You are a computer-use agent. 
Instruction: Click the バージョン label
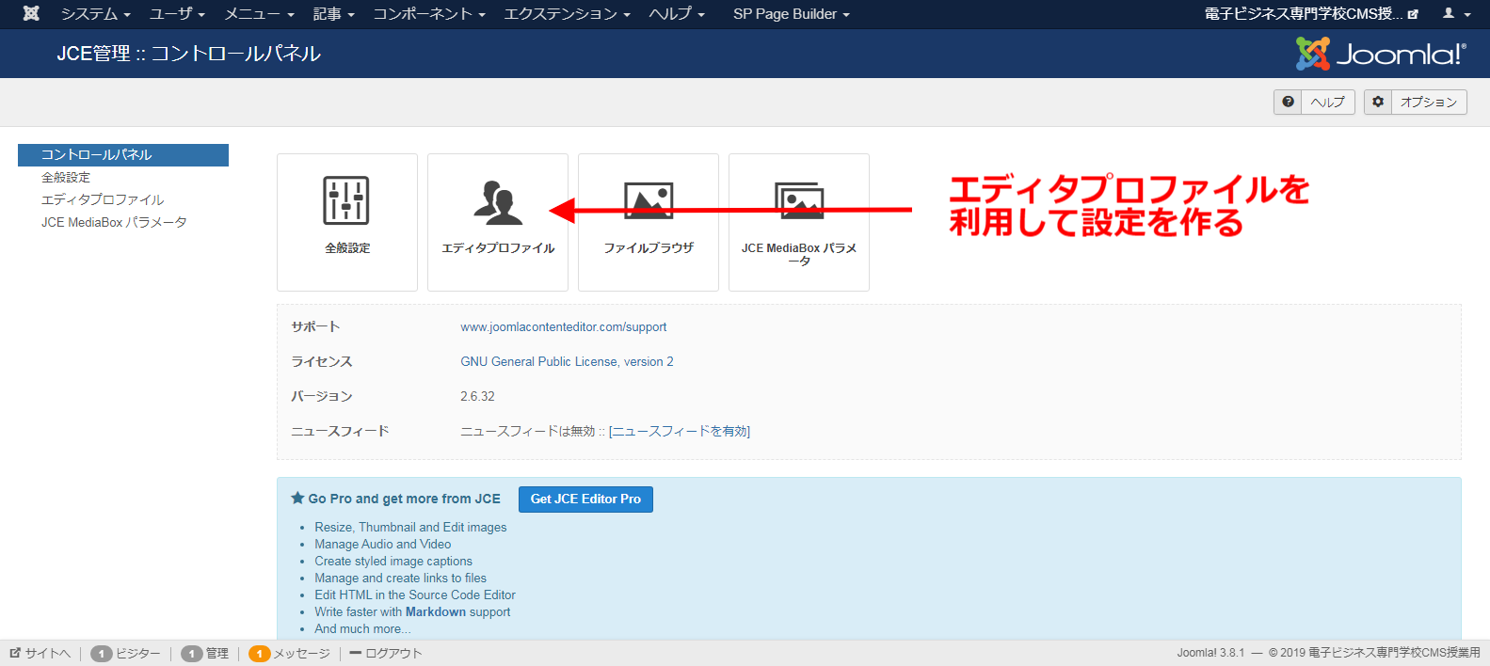coord(322,397)
